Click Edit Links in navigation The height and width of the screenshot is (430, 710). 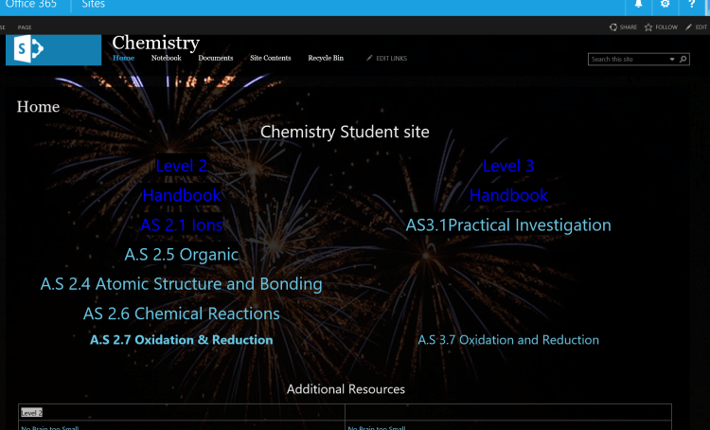pyautogui.click(x=386, y=59)
